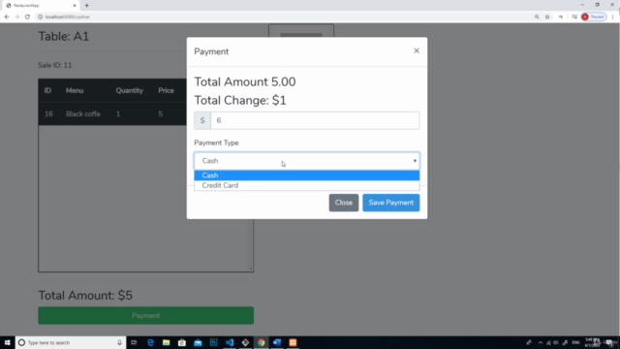Click the taskbar search box
The width and height of the screenshot is (620, 349).
(71, 342)
